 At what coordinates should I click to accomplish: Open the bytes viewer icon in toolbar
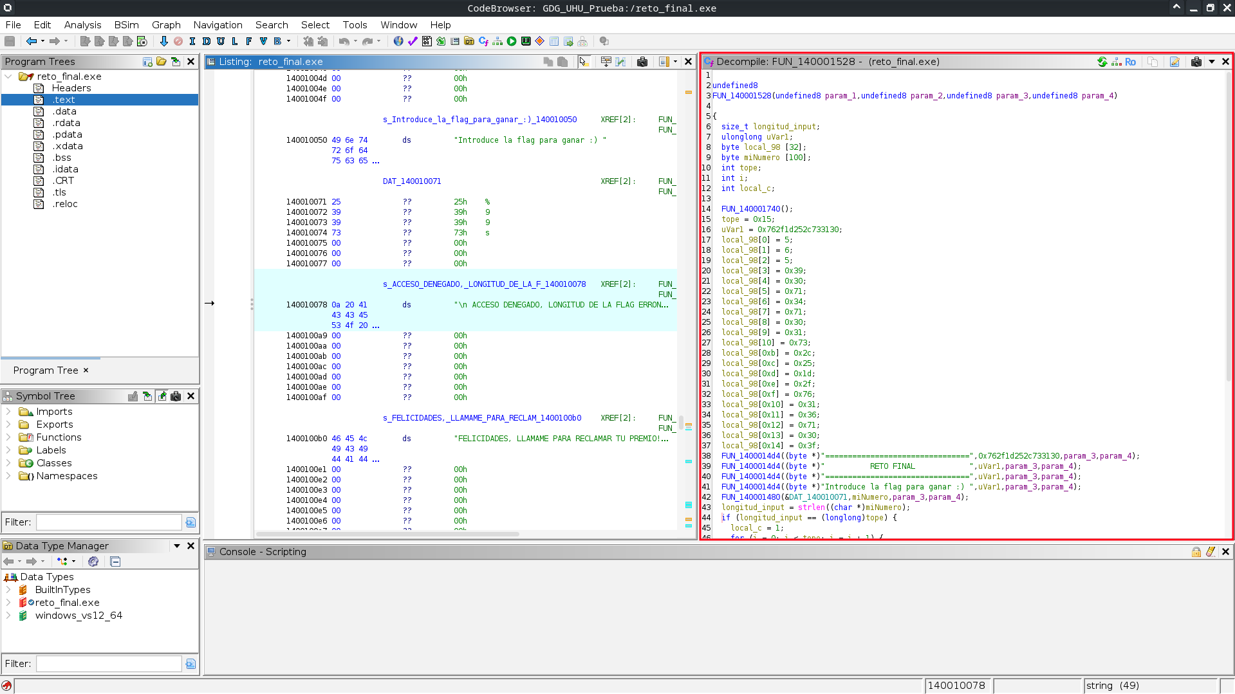pyautogui.click(x=427, y=41)
